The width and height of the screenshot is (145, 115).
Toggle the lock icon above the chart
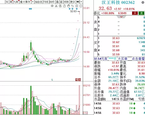click(64, 6)
